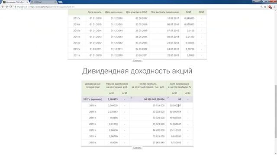The width and height of the screenshot is (277, 155).
Task: Select forecast net profit 90 350 562,260354
Action: point(154,99)
